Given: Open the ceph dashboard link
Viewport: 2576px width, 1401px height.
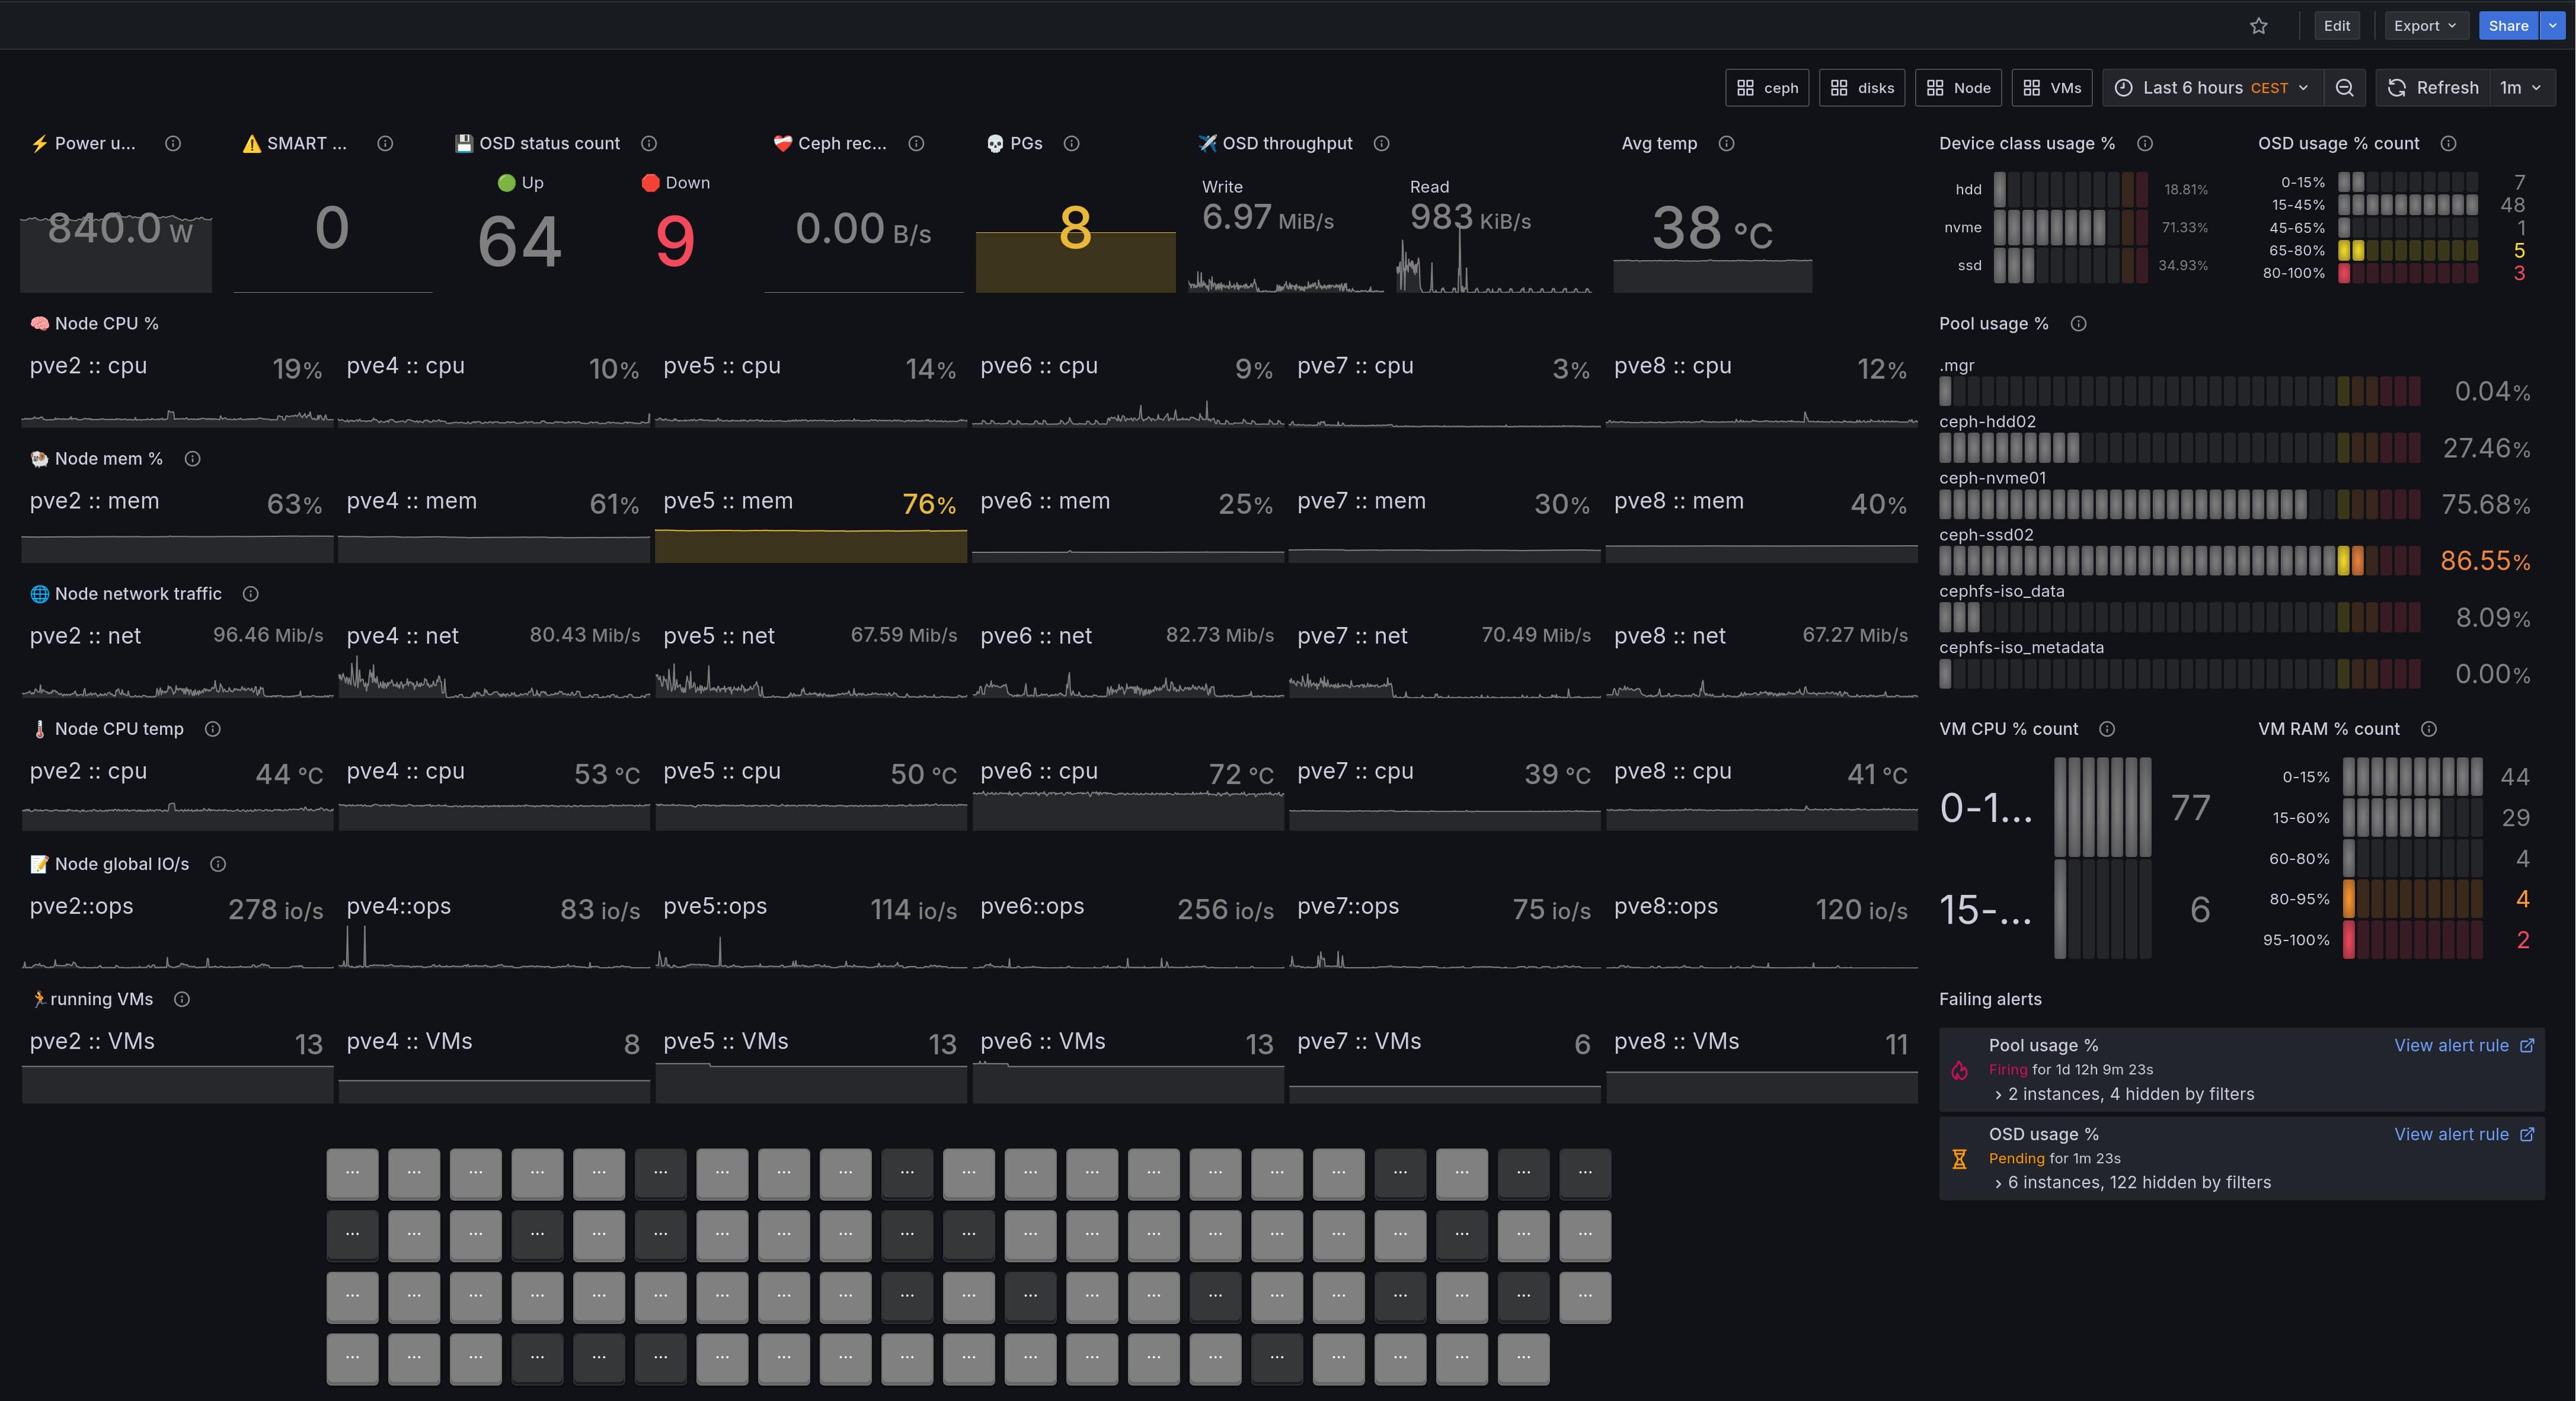Looking at the screenshot, I should pyautogui.click(x=1767, y=88).
